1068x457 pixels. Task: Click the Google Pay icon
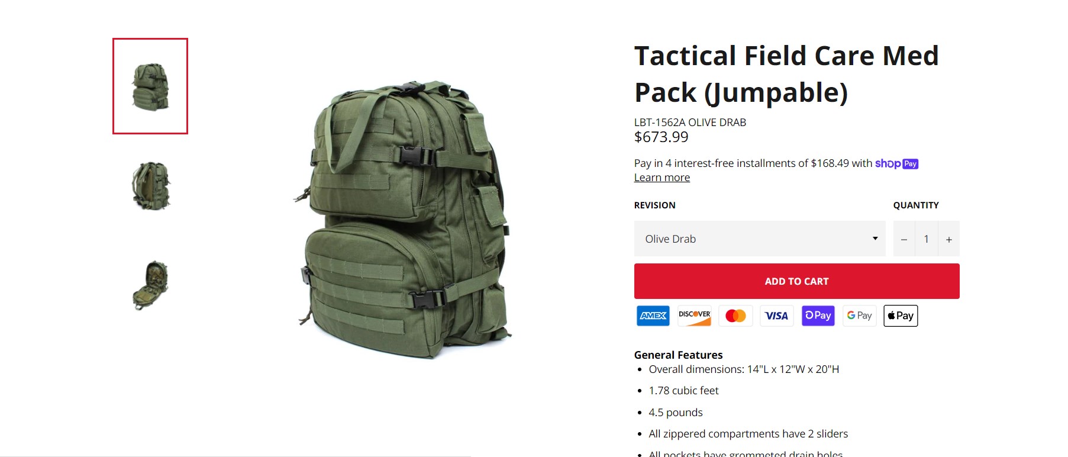pyautogui.click(x=859, y=316)
